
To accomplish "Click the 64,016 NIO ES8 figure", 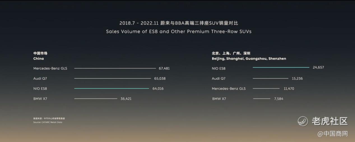I will [158, 89].
